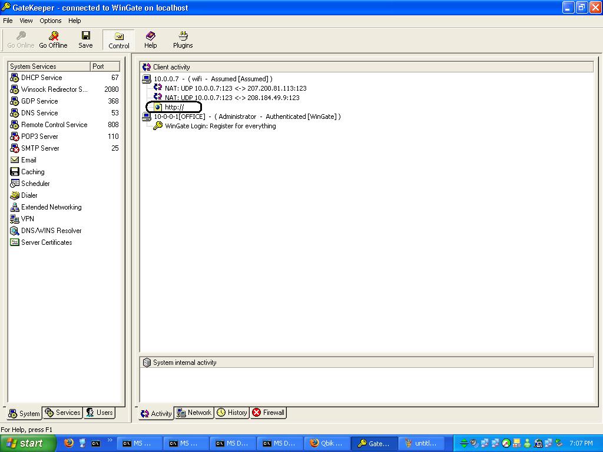Image resolution: width=603 pixels, height=452 pixels.
Task: Click port 110 of POP3 Server
Action: 113,137
